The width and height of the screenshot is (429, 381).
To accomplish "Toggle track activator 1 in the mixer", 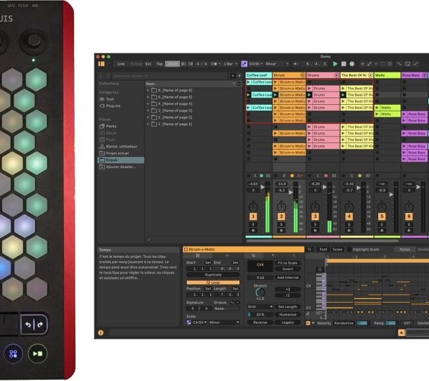I will (x=253, y=217).
